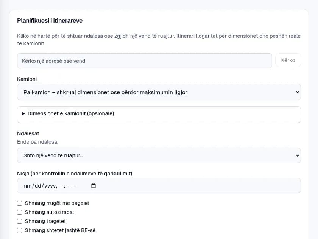Click the Kërko search button

tap(288, 60)
